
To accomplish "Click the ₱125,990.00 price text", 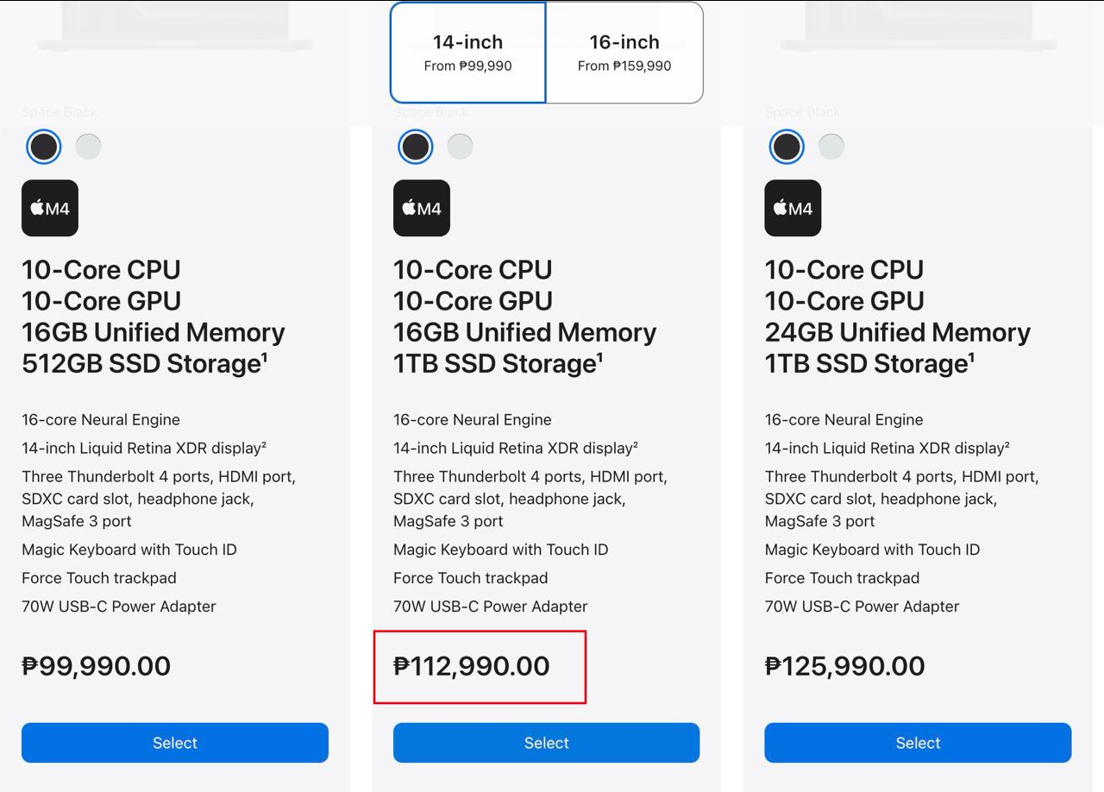I will coord(844,666).
